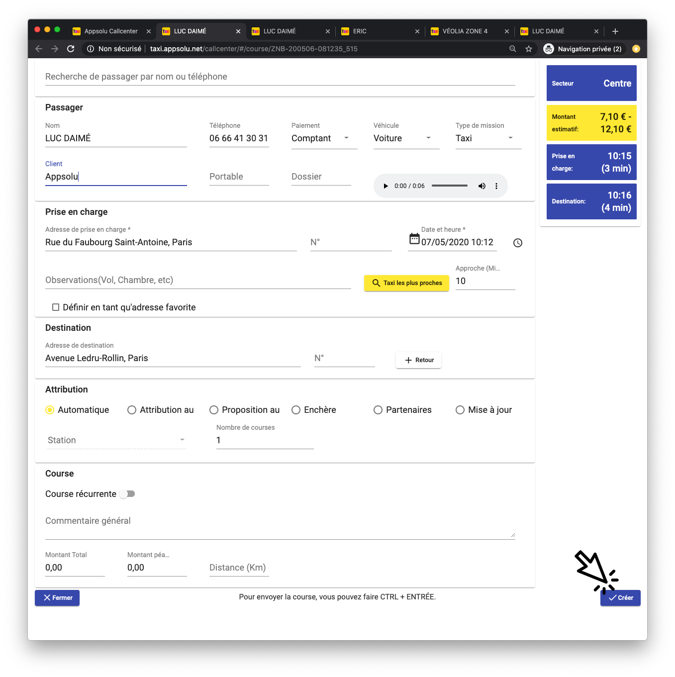Image resolution: width=675 pixels, height=677 pixels.
Task: Click the Créer button
Action: point(620,598)
